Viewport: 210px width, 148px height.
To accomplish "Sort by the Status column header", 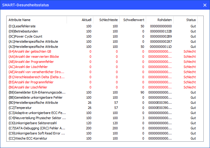I will pyautogui.click(x=186, y=20).
